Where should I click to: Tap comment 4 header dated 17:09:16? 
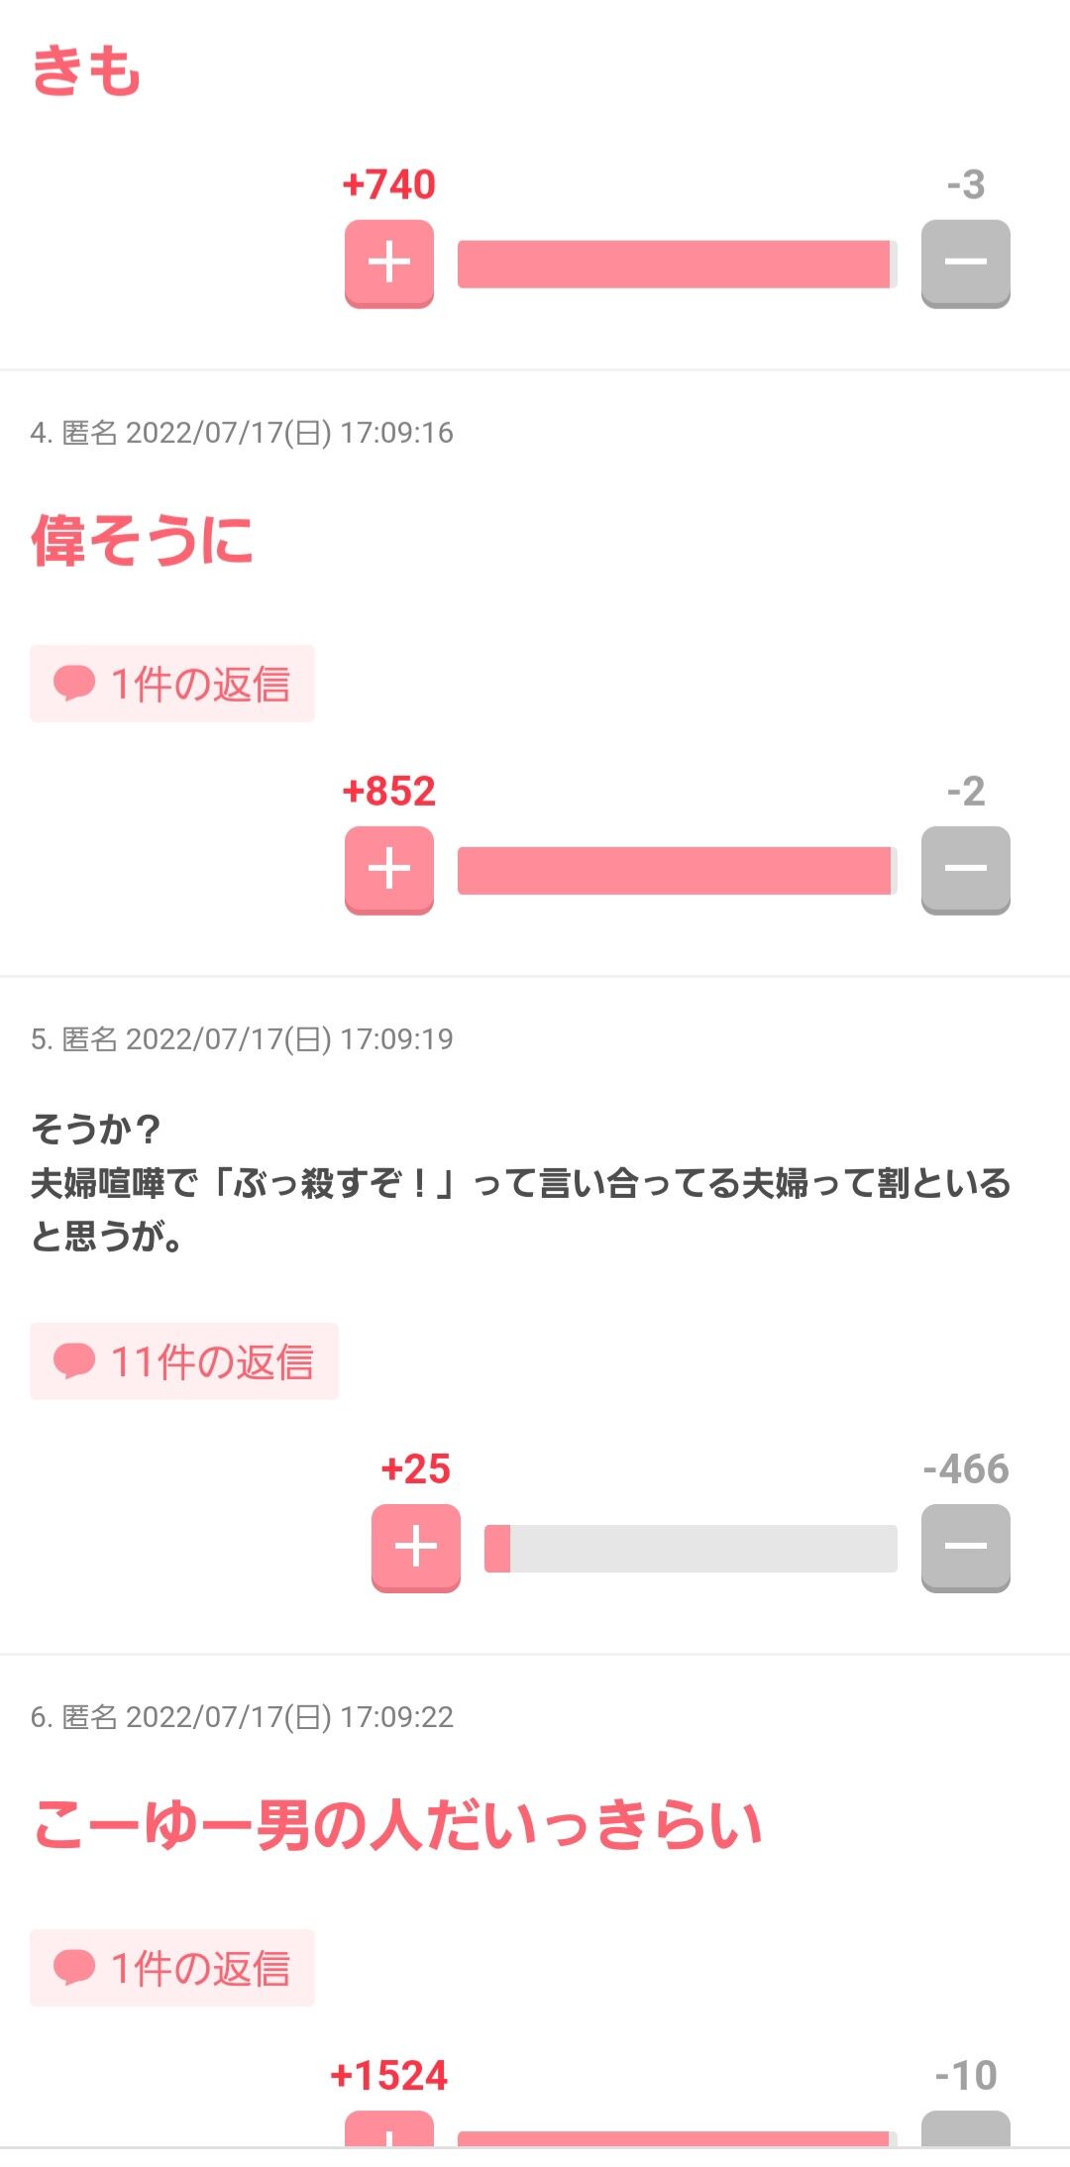click(x=242, y=433)
